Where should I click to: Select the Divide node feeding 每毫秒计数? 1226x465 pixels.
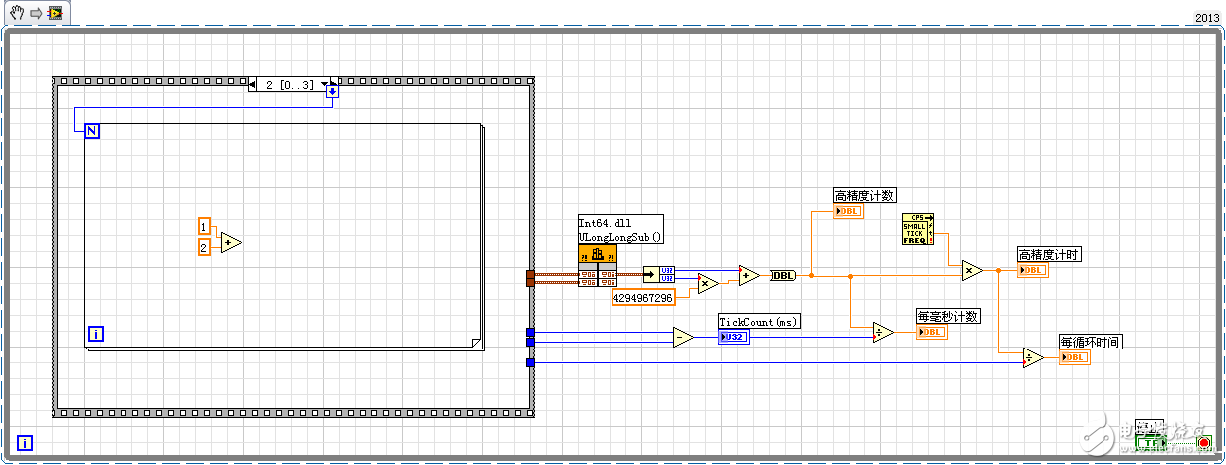click(x=883, y=333)
